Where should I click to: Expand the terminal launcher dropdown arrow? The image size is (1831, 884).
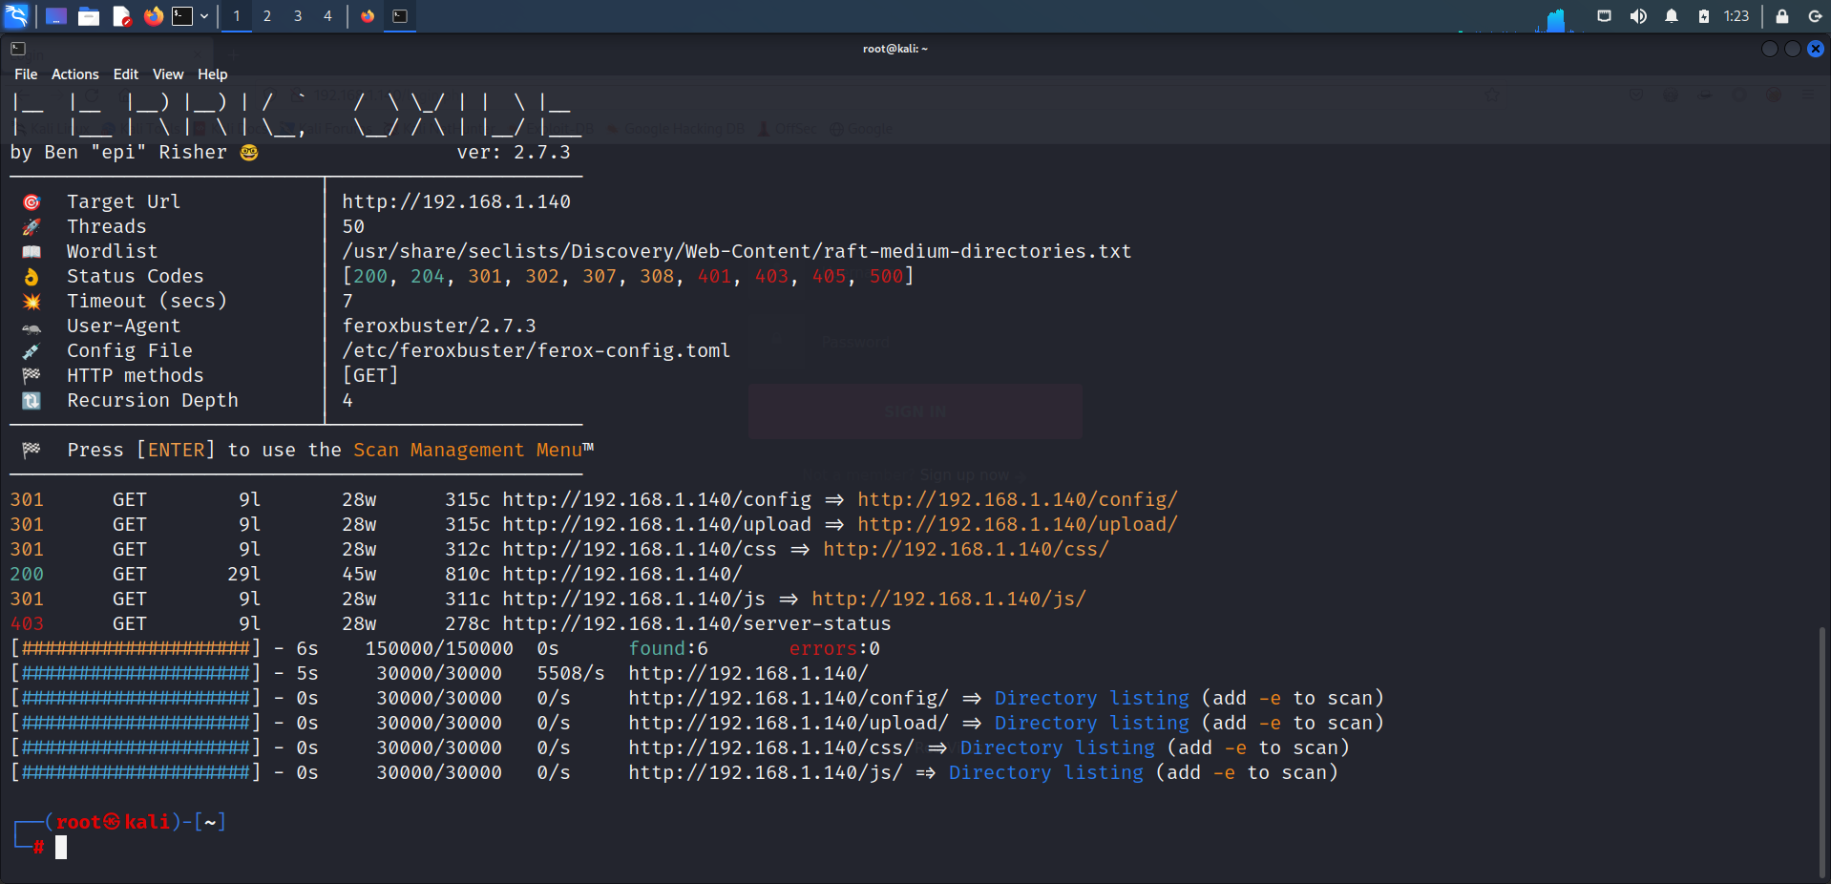click(x=204, y=16)
